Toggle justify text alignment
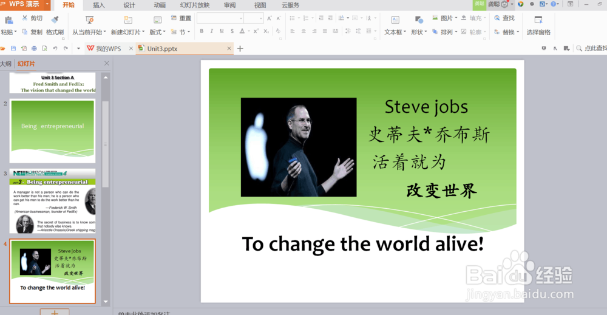The width and height of the screenshot is (607, 315). click(325, 31)
